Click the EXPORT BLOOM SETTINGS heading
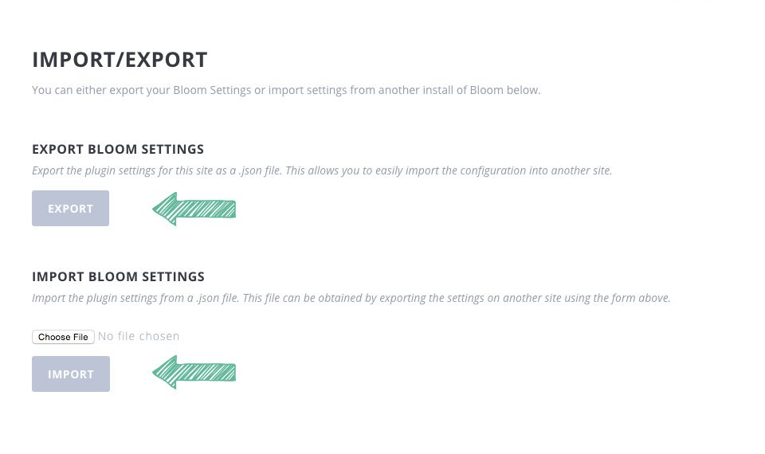This screenshot has width=765, height=454. (118, 149)
